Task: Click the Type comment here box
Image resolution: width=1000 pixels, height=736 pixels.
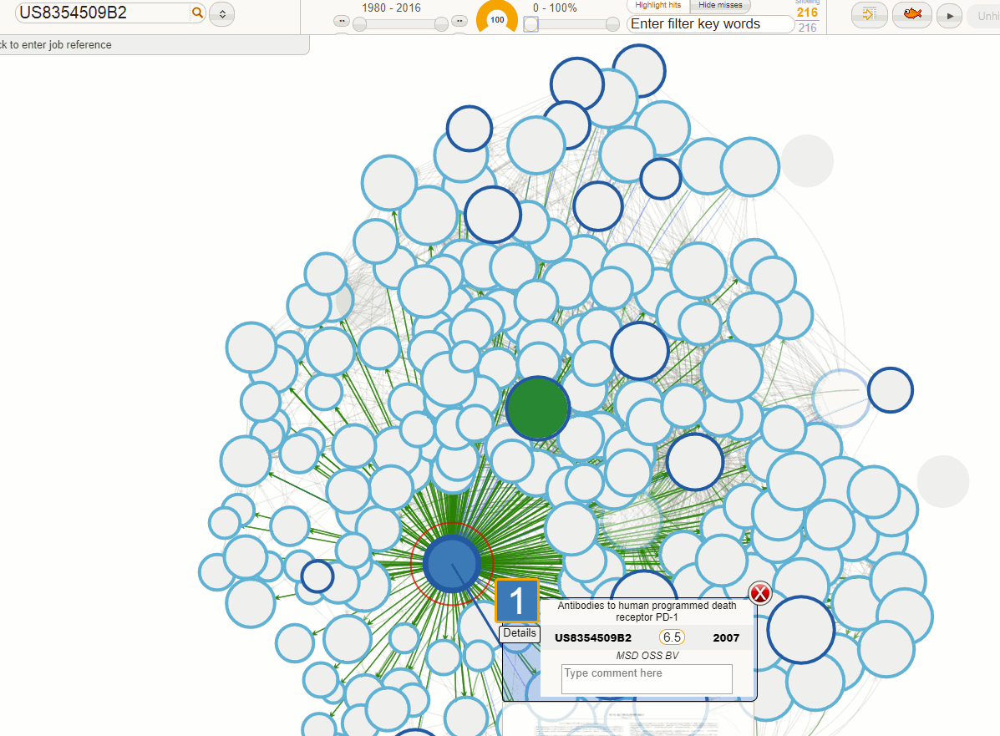Action: pyautogui.click(x=647, y=679)
